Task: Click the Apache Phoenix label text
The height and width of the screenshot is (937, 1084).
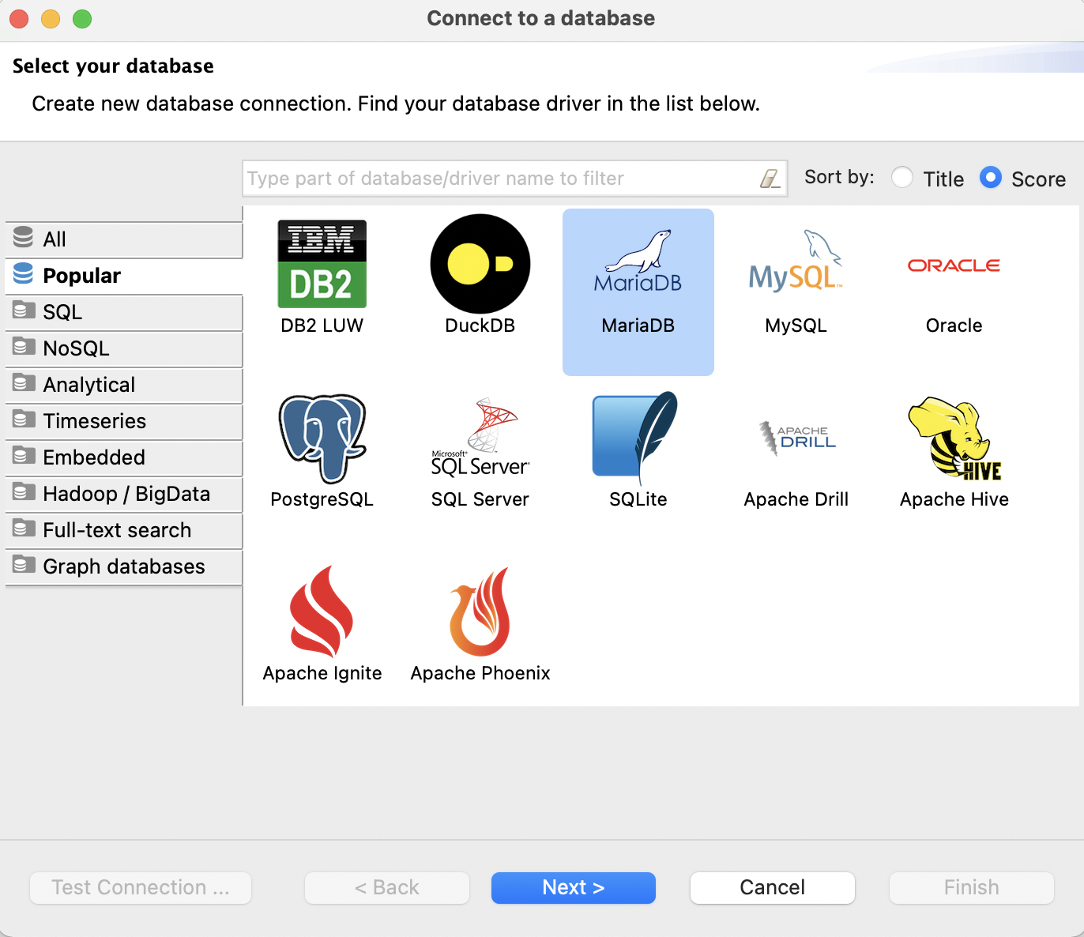Action: pyautogui.click(x=480, y=673)
